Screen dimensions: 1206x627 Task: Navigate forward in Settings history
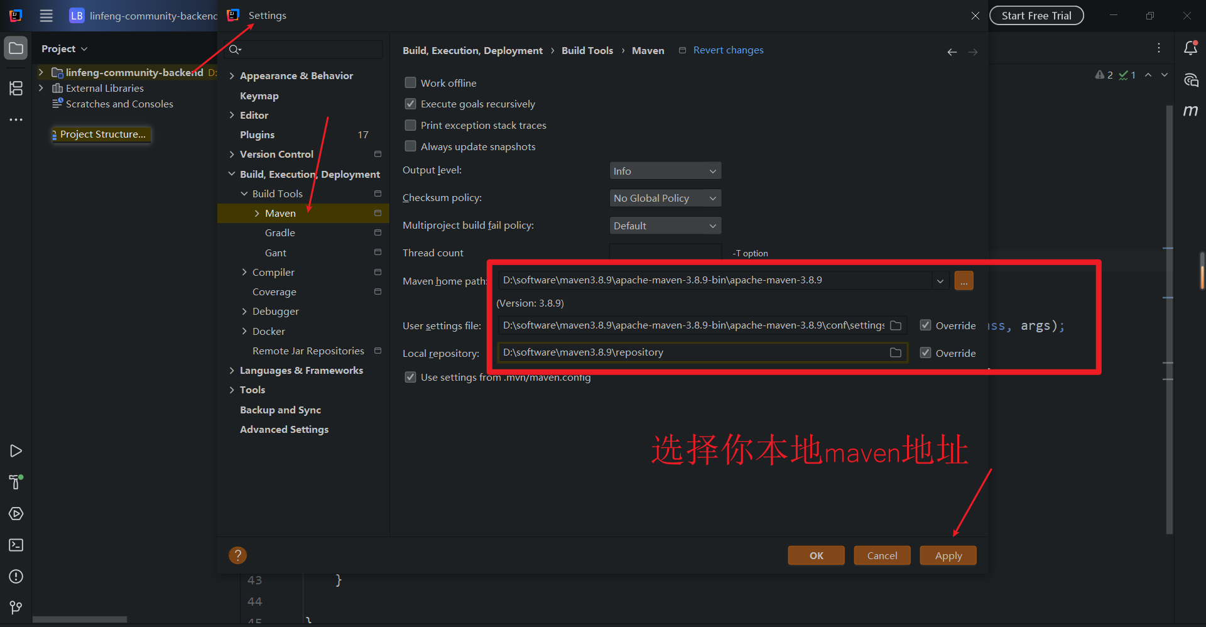[973, 52]
